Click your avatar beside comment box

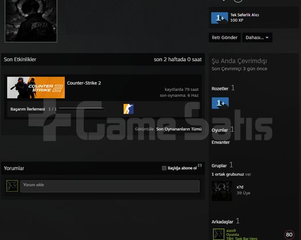[12, 186]
